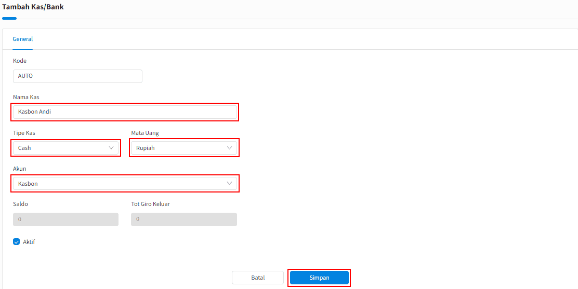Click the Tot Giro Keluar label

[x=150, y=204]
